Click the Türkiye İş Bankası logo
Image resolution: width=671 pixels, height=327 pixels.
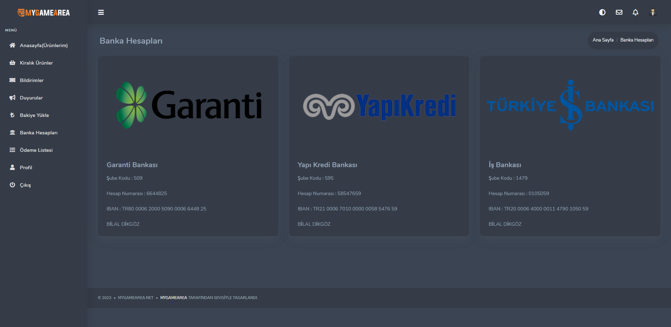point(570,105)
